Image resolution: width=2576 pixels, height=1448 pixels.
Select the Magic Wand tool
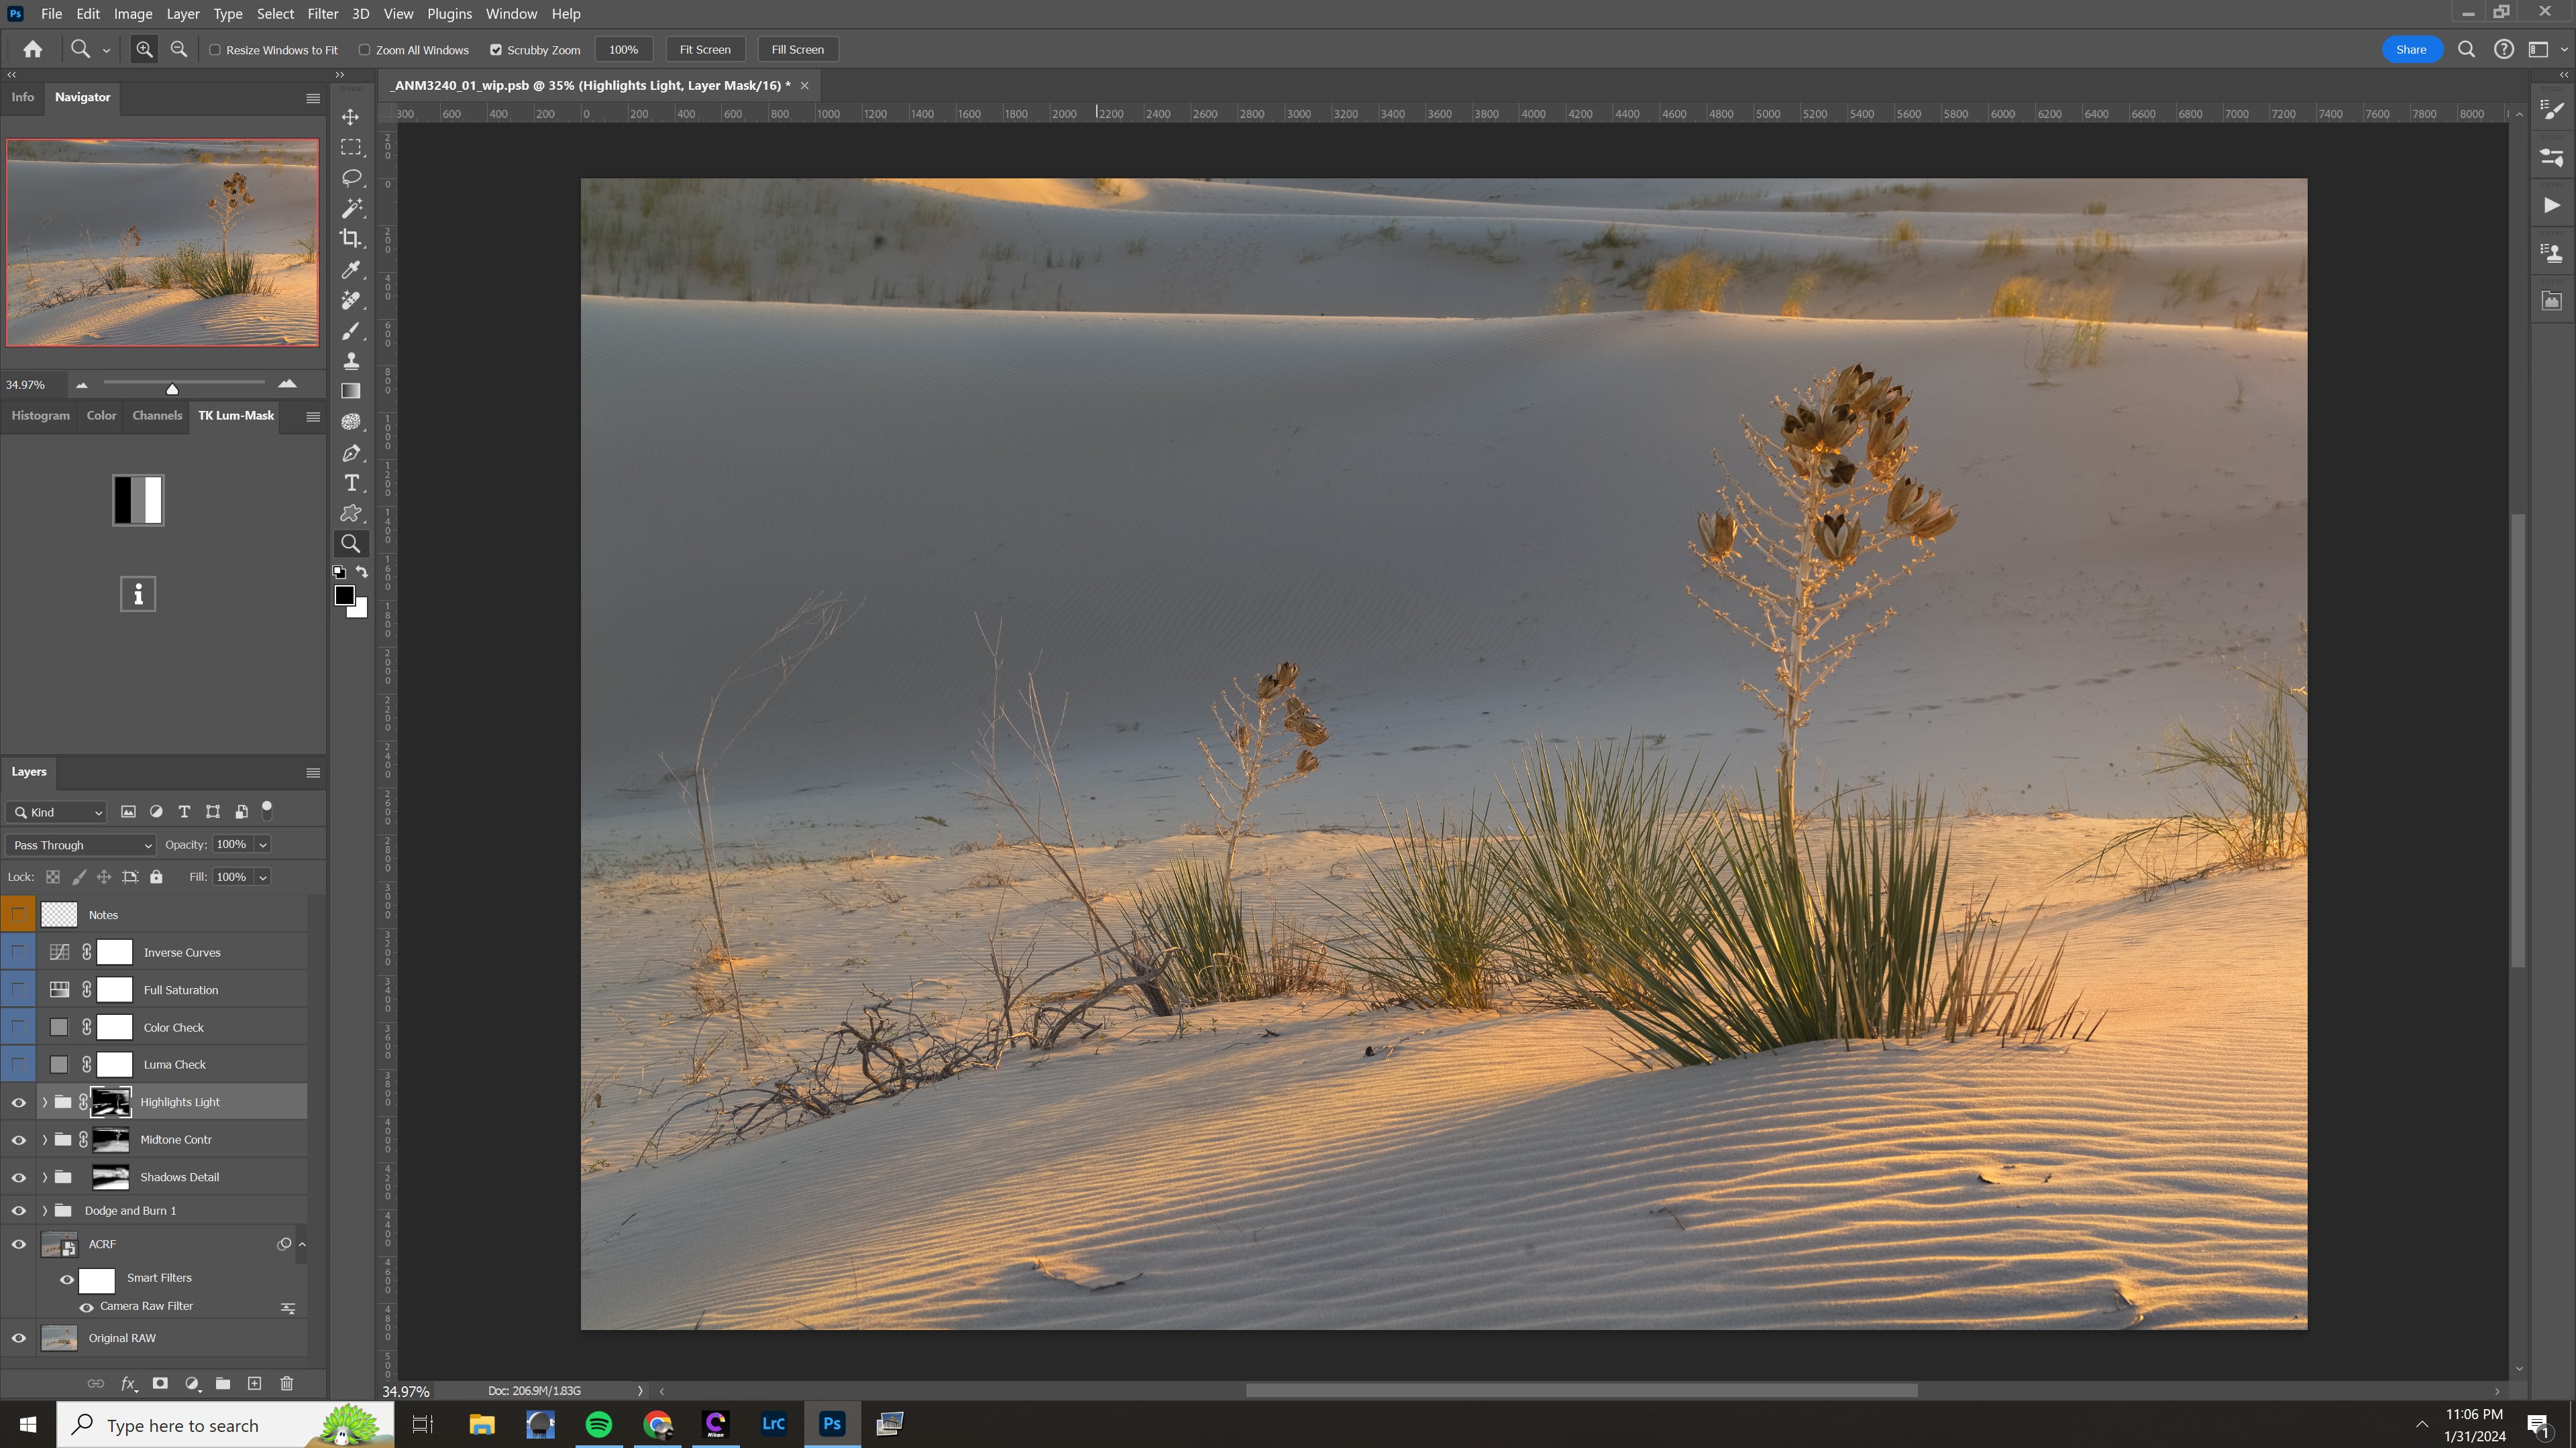point(351,208)
